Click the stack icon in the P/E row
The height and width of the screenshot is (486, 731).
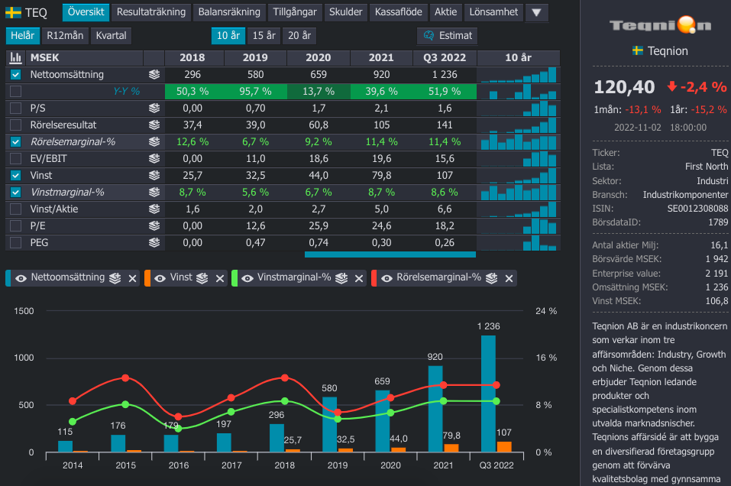154,225
